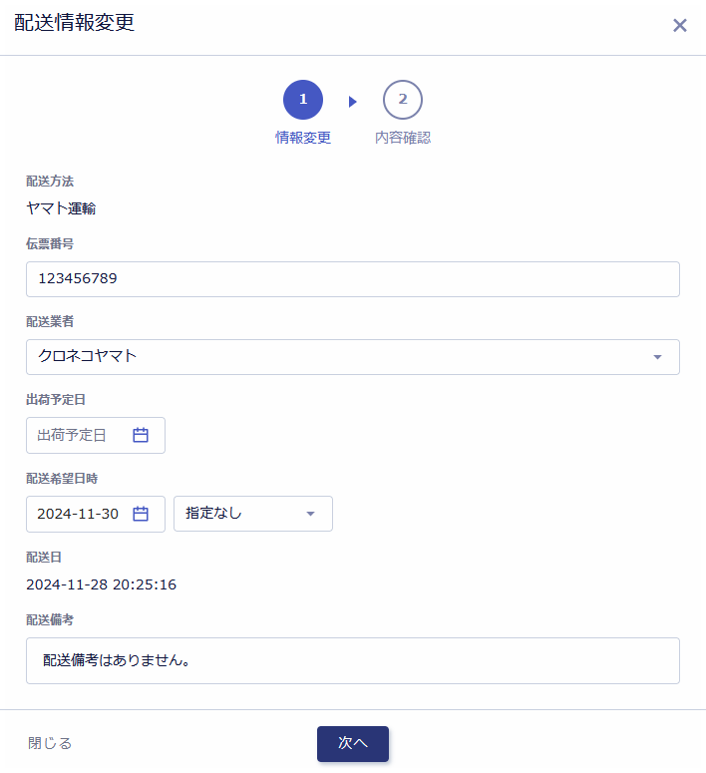Close the 配送情報変更 dialog with the X icon
Image resolution: width=706 pixels, height=773 pixels.
pos(680,25)
